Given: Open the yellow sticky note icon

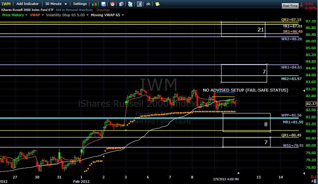Looking at the screenshot, I should click(157, 4).
